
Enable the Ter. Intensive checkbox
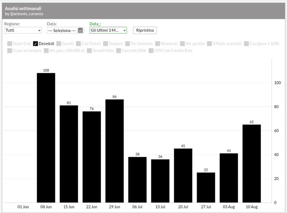coord(127,44)
